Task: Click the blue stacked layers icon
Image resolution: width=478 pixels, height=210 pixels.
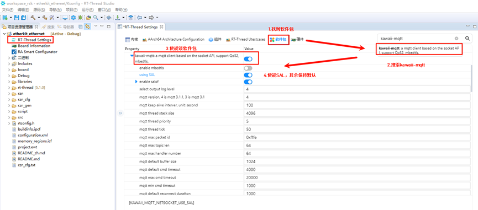Action: click(130, 18)
